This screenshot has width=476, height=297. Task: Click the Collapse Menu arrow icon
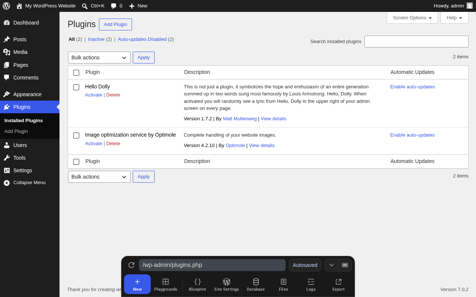pyautogui.click(x=7, y=183)
